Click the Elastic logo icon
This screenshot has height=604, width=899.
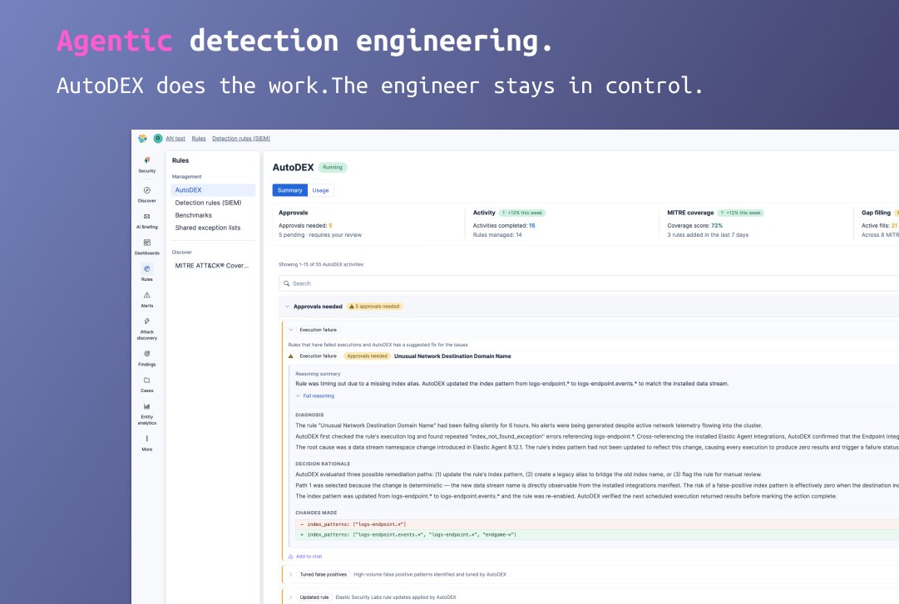(142, 138)
